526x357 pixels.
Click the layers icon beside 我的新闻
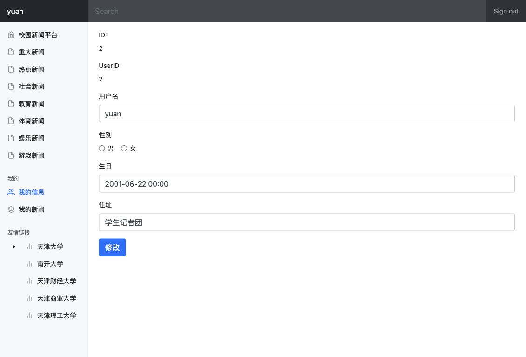(x=11, y=209)
